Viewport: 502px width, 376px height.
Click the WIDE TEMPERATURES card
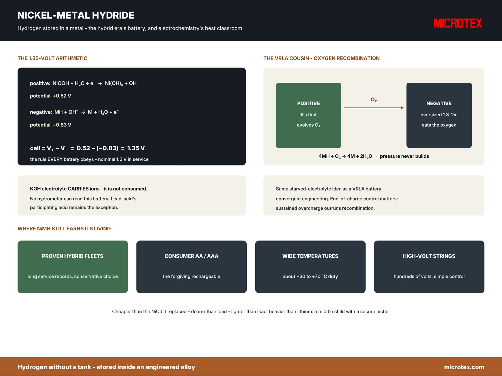[310, 267]
